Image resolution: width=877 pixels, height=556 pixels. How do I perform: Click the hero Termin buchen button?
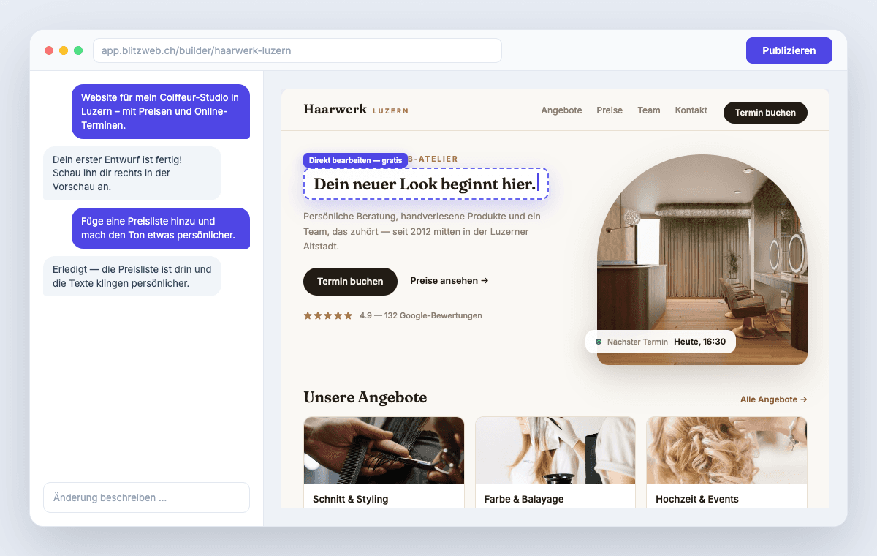coord(350,281)
